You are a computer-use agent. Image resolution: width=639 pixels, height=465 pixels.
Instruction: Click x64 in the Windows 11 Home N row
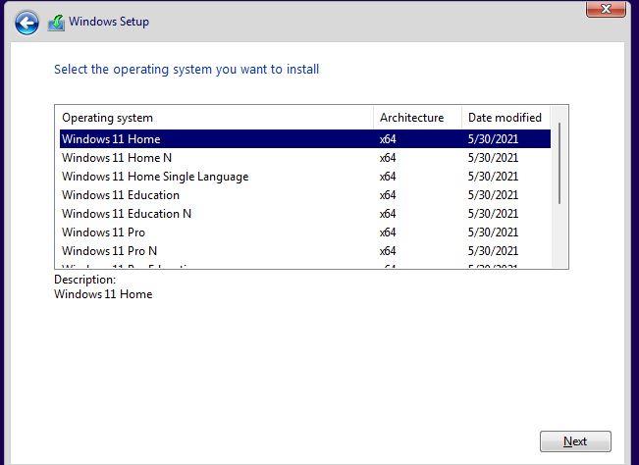pyautogui.click(x=388, y=158)
